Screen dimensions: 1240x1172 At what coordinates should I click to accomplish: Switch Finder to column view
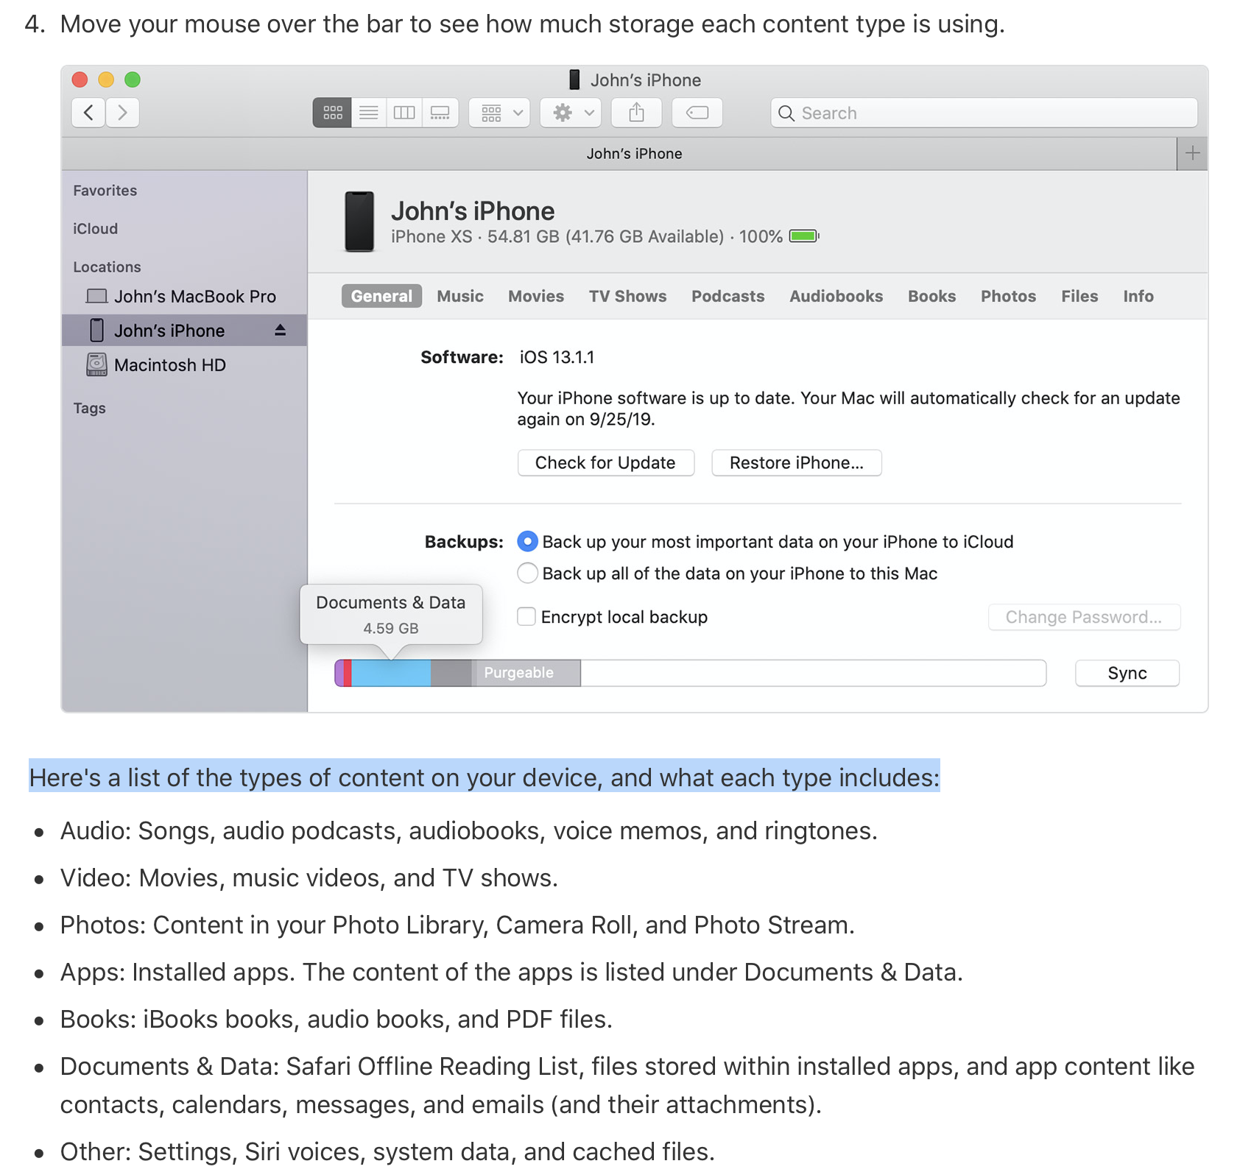pos(404,113)
